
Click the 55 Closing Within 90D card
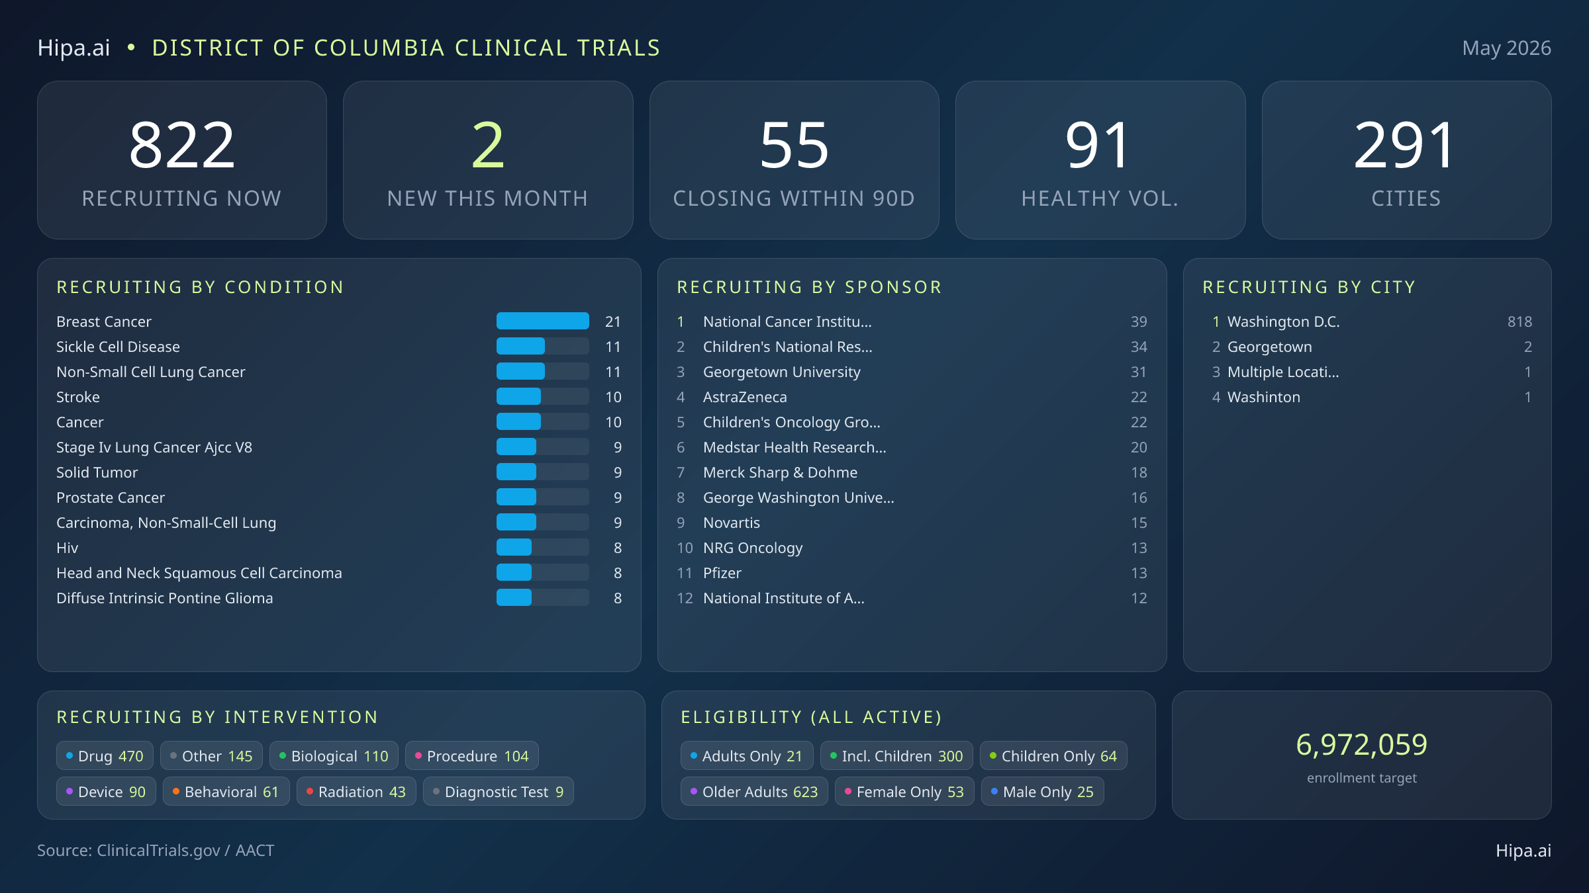(794, 160)
